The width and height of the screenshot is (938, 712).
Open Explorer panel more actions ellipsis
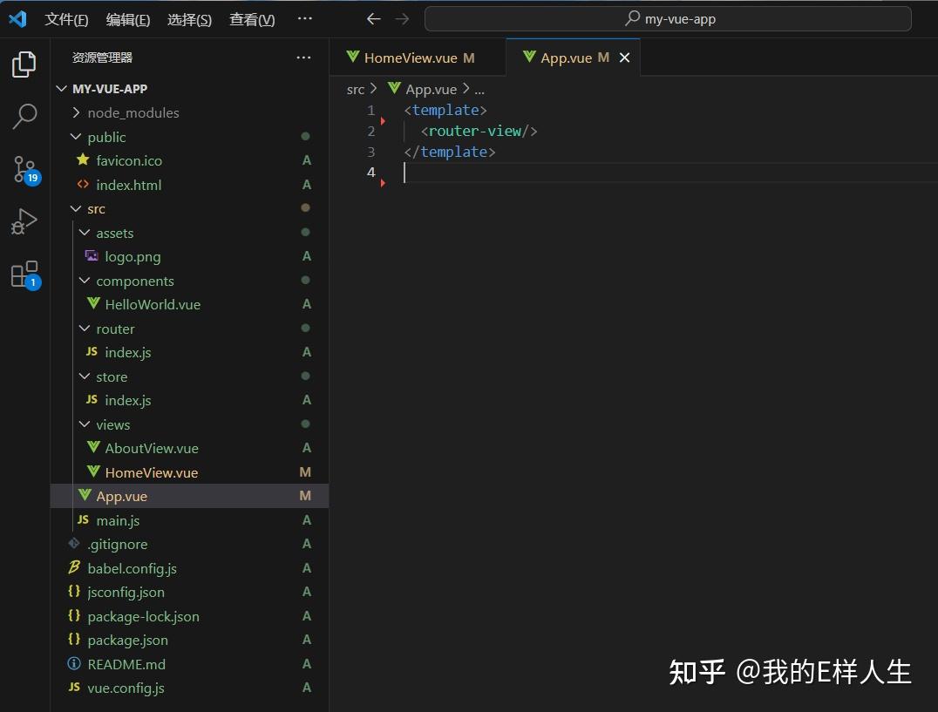pos(303,58)
